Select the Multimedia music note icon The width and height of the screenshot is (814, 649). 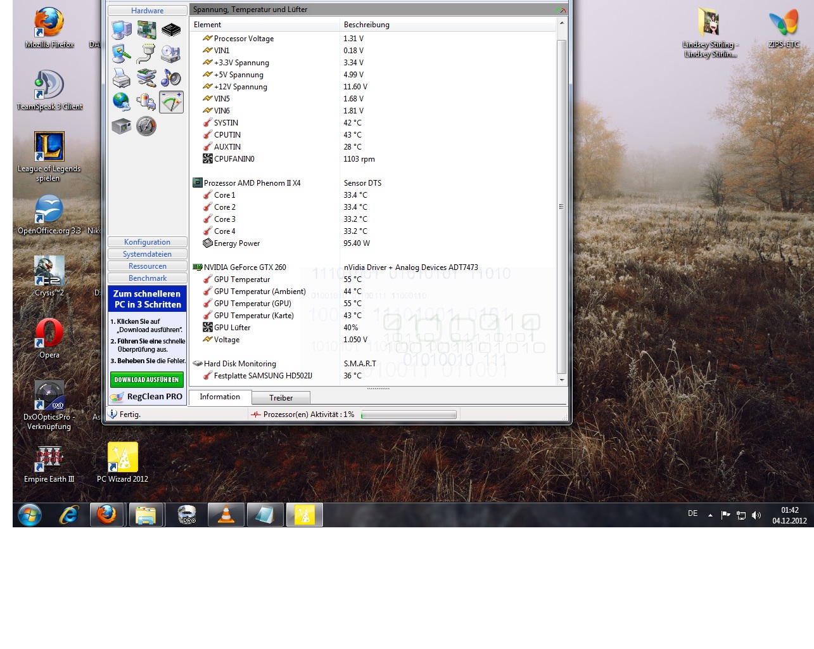tap(171, 78)
